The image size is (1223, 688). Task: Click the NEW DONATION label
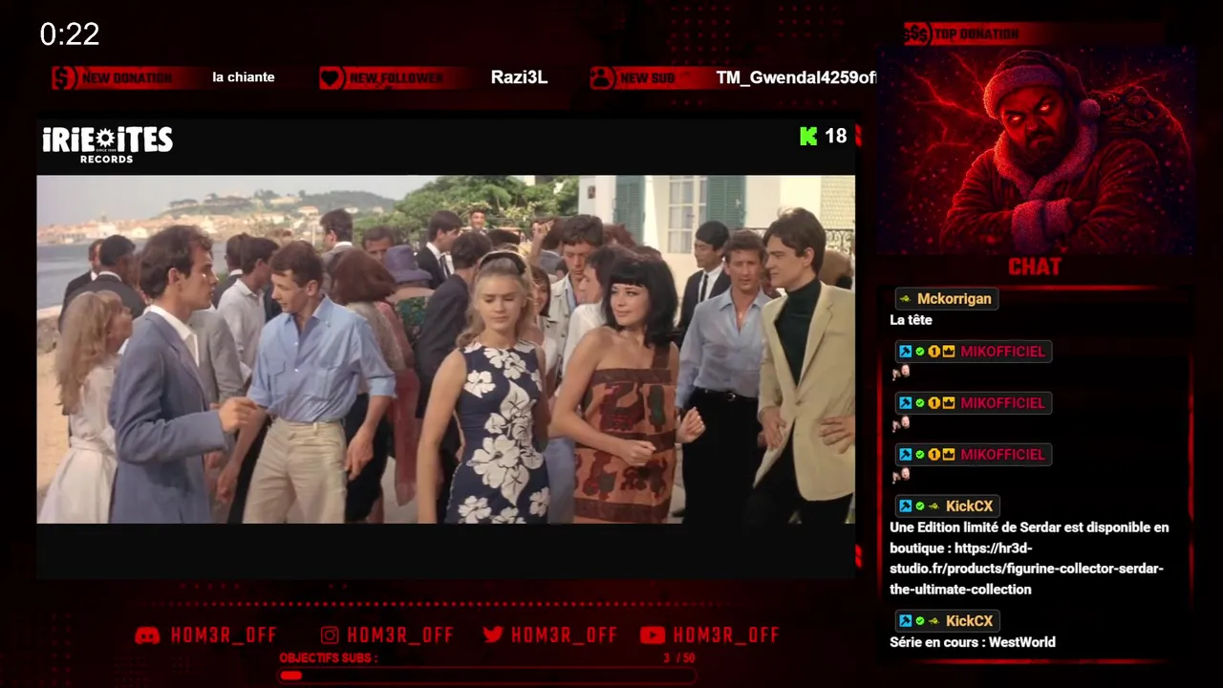127,78
